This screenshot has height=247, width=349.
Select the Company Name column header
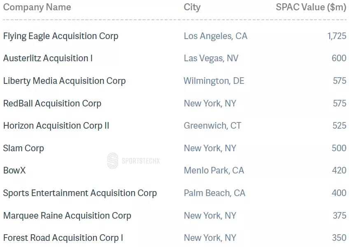(x=37, y=7)
